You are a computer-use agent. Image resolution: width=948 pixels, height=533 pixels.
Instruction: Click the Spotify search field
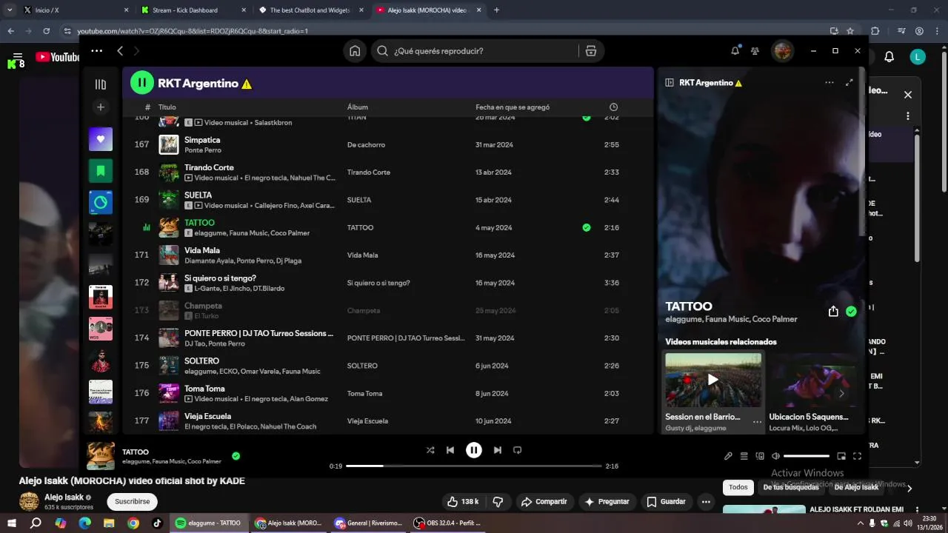coord(474,51)
